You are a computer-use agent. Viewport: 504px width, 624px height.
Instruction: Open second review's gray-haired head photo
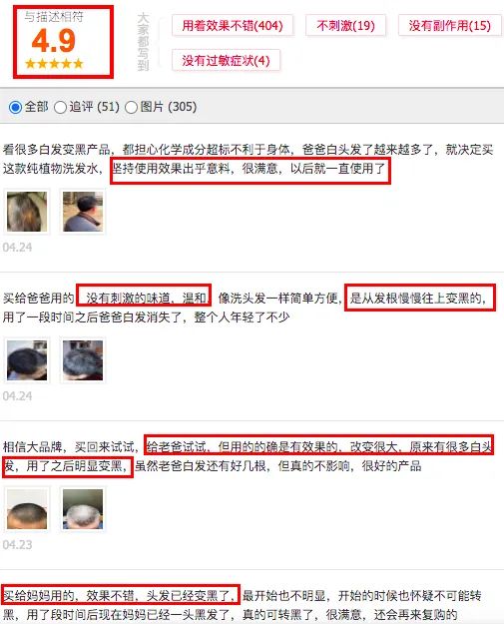[83, 360]
